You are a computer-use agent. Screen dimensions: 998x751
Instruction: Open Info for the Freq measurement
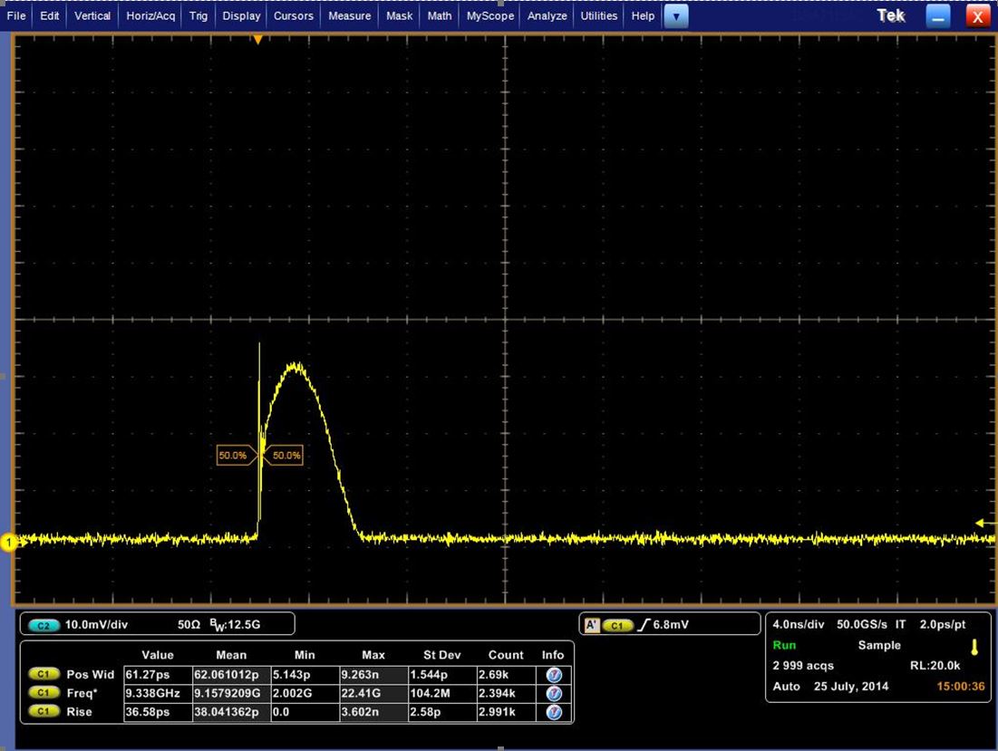pos(553,693)
